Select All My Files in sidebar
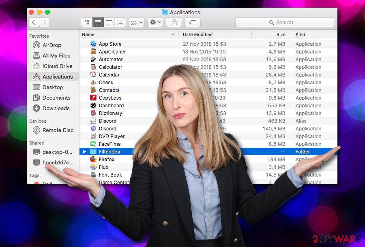 pos(53,55)
